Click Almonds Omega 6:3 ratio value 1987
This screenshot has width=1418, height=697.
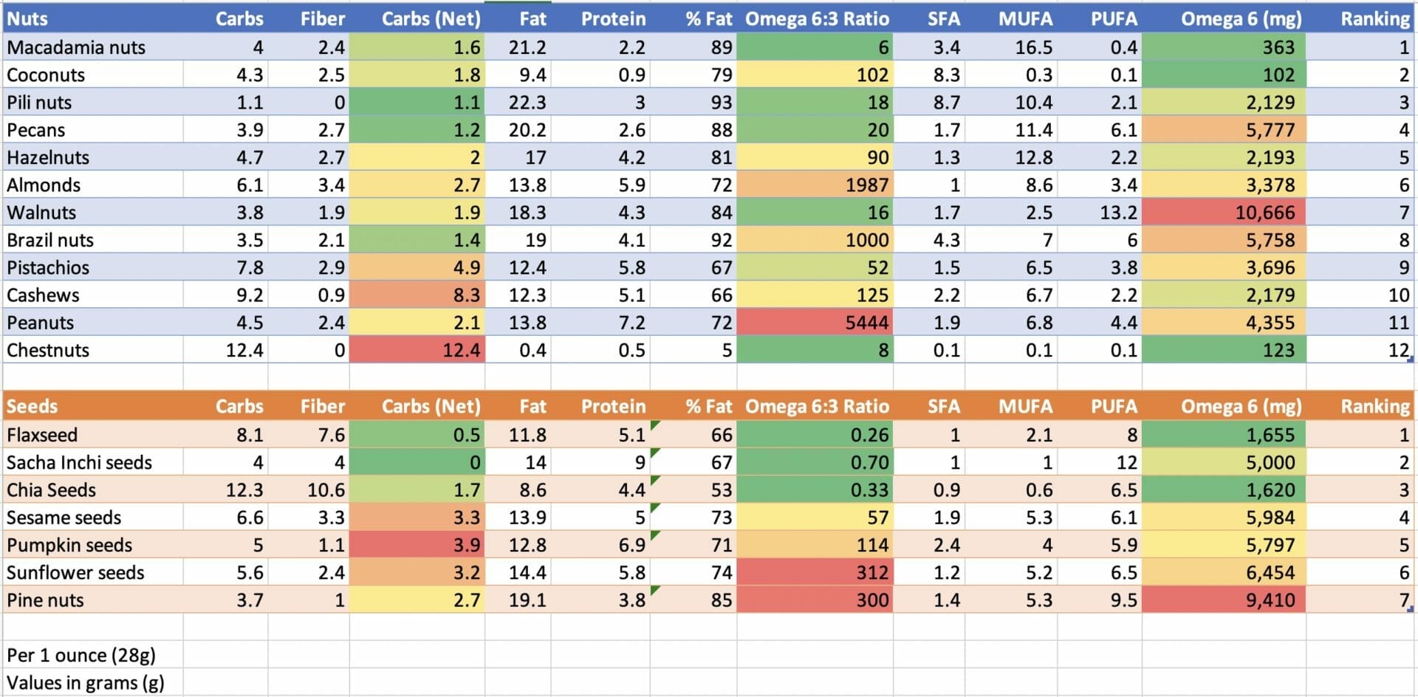[815, 185]
